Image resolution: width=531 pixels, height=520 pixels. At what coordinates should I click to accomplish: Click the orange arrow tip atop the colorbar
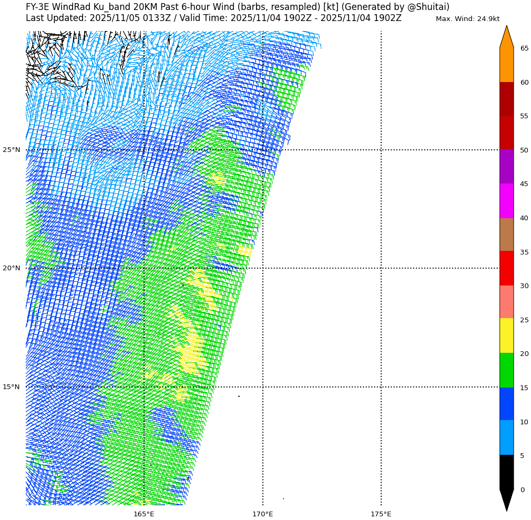(x=506, y=37)
